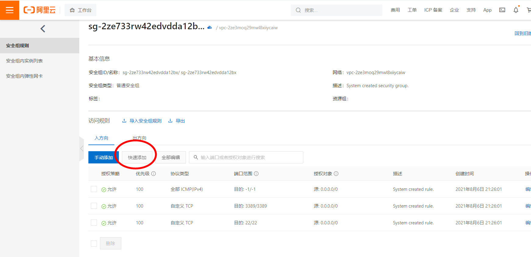Image resolution: width=531 pixels, height=257 pixels.
Task: Open the 支持 menu
Action: pos(471,10)
